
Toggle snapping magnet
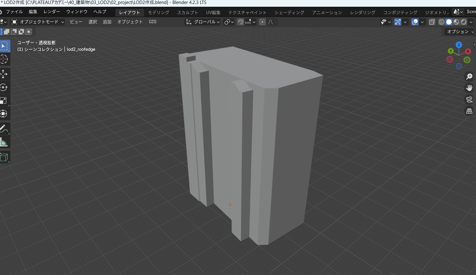coord(240,22)
